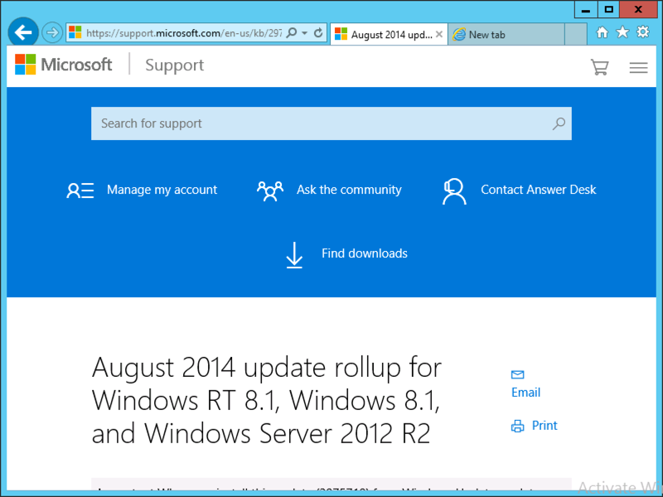Open Find downloads link
This screenshot has width=663, height=497.
365,253
